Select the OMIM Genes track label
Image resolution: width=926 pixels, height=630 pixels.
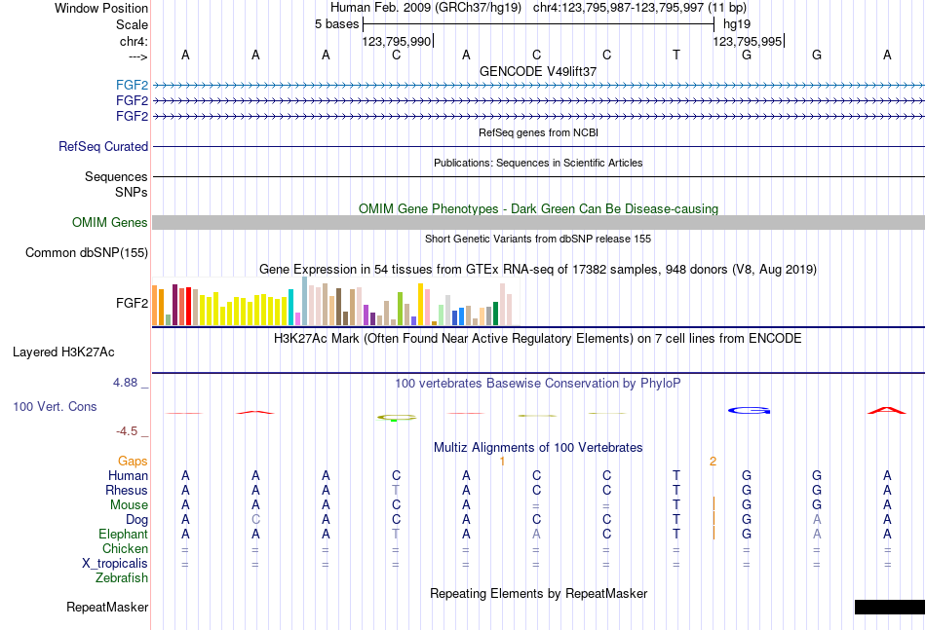(110, 222)
